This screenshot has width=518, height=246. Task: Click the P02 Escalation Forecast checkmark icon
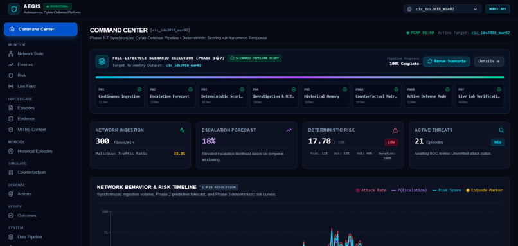pyautogui.click(x=191, y=89)
